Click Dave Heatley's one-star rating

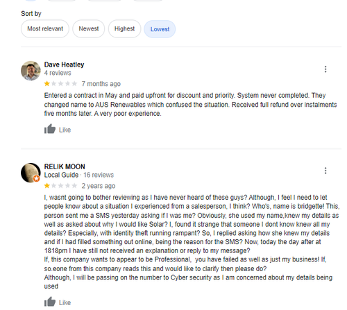point(60,83)
